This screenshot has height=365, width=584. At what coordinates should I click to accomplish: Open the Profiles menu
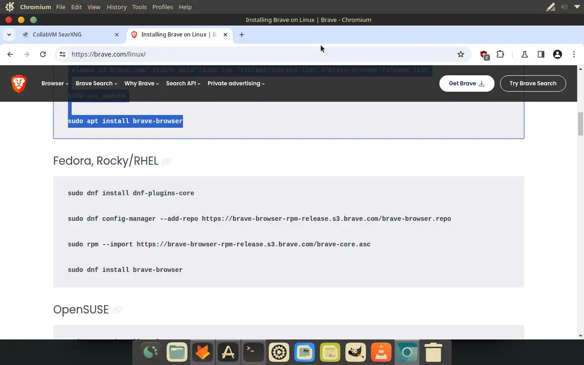(x=162, y=7)
